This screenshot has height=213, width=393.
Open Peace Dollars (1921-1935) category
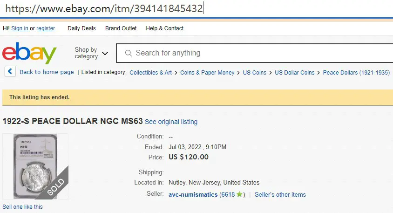point(356,73)
